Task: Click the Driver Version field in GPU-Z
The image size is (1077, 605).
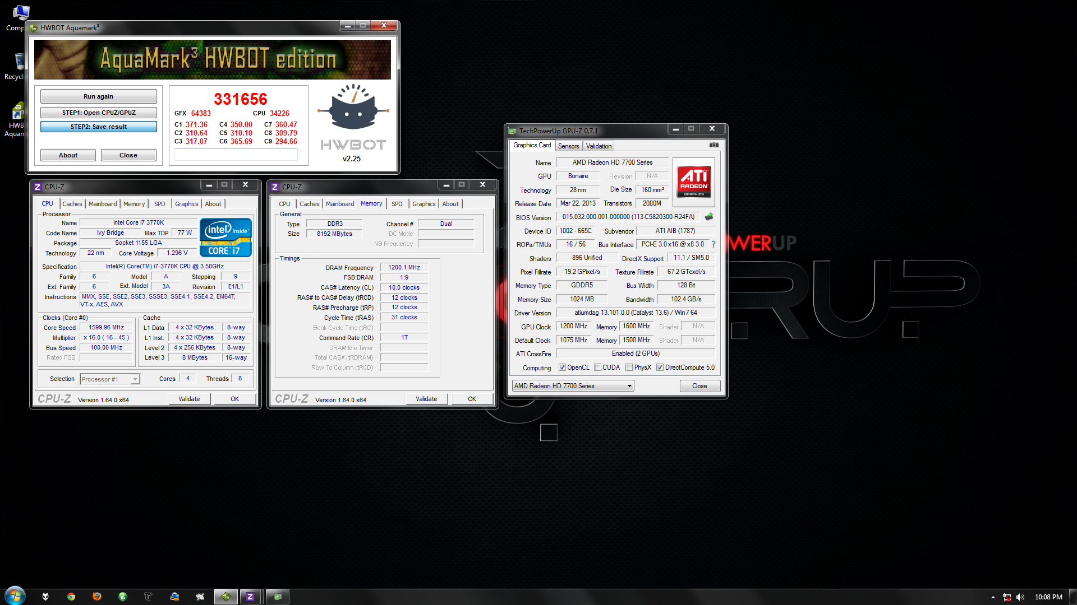Action: 636,313
